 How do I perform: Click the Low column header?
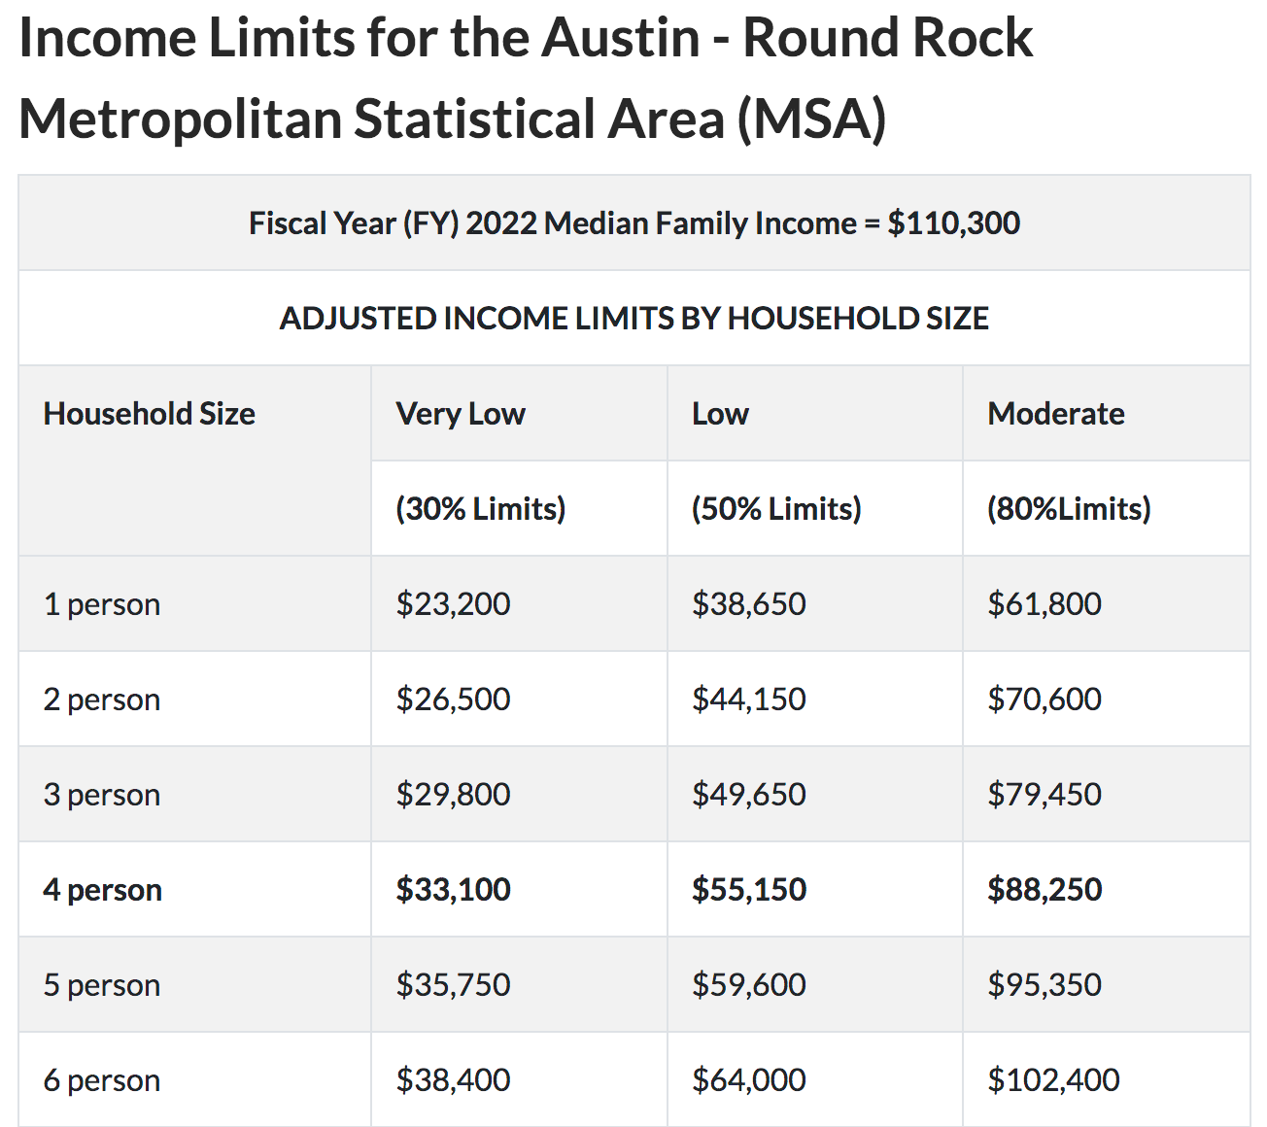(x=814, y=413)
